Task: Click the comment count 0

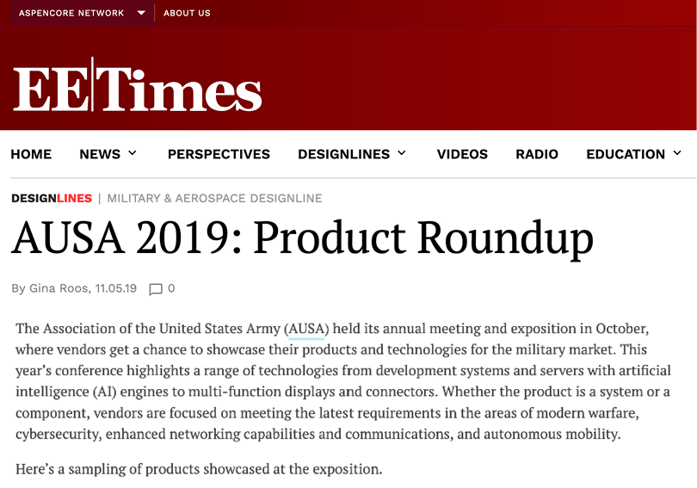Action: coord(171,288)
